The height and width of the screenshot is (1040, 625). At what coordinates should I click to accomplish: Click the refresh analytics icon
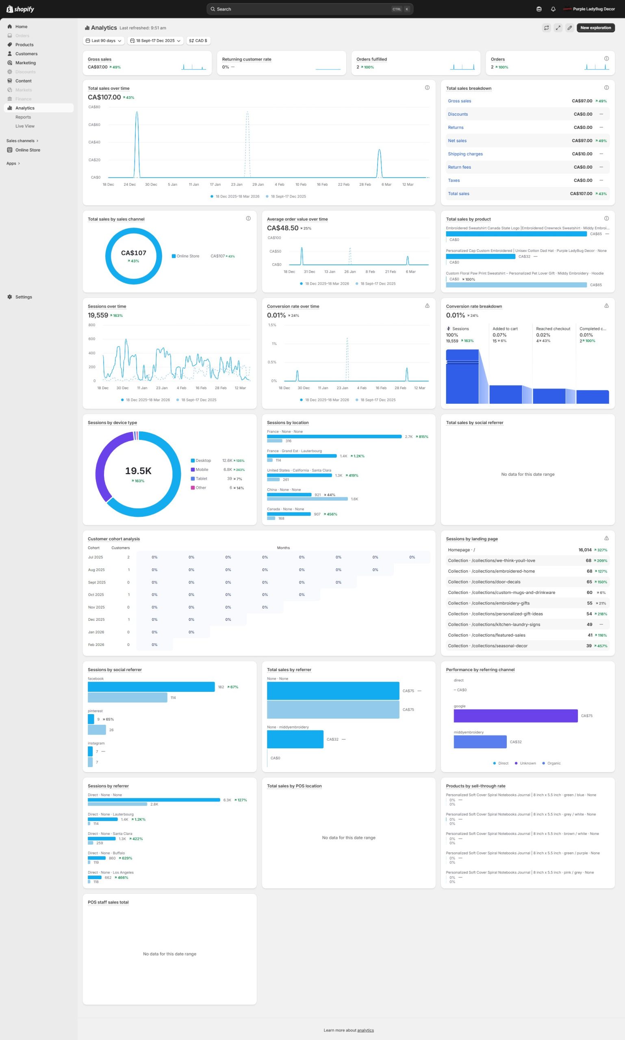pos(546,28)
